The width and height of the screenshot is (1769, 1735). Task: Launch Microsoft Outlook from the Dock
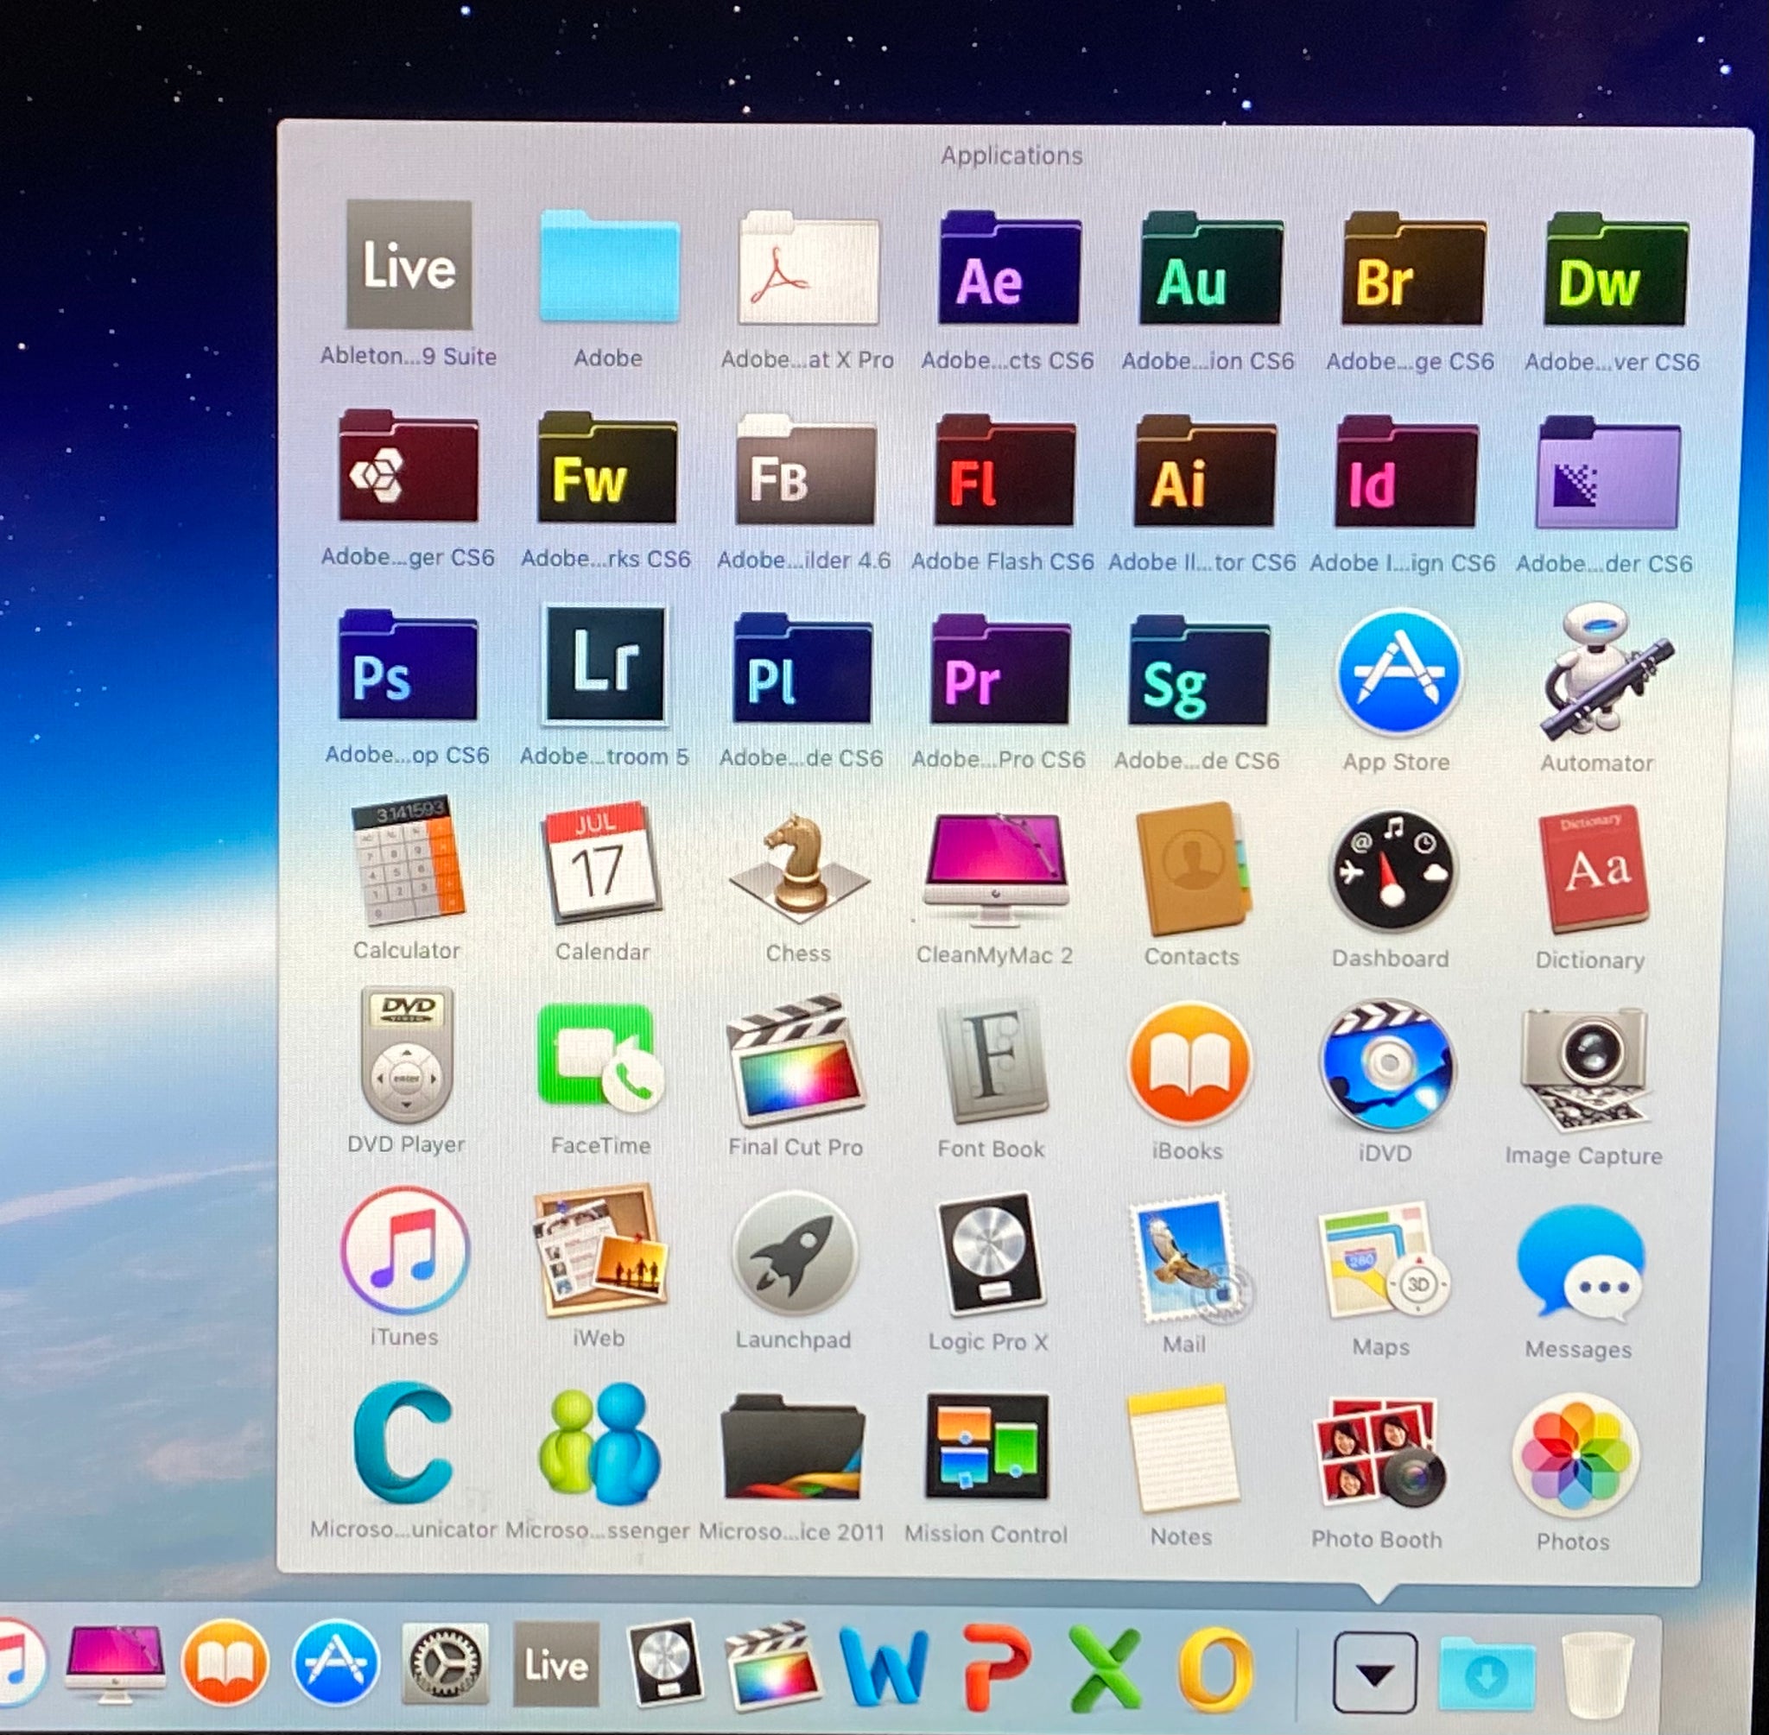click(x=1214, y=1669)
